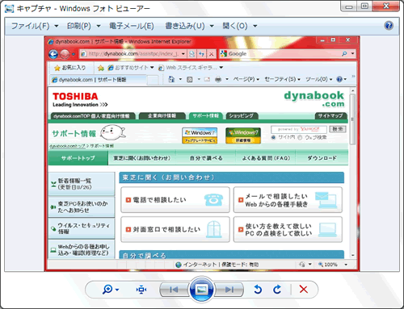Expand the dropdown arrow beside 書き込み(U)
The height and width of the screenshot is (309, 404).
pyautogui.click(x=212, y=26)
